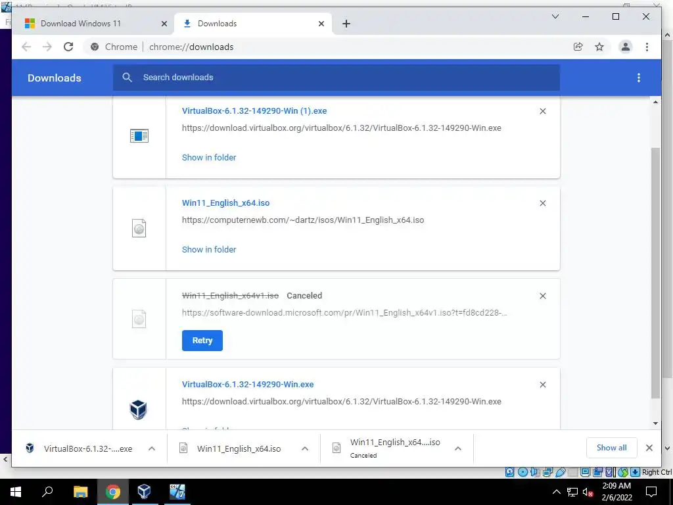Image resolution: width=673 pixels, height=505 pixels.
Task: Click the downloads page scrollbar thumb
Action: (x=655, y=273)
